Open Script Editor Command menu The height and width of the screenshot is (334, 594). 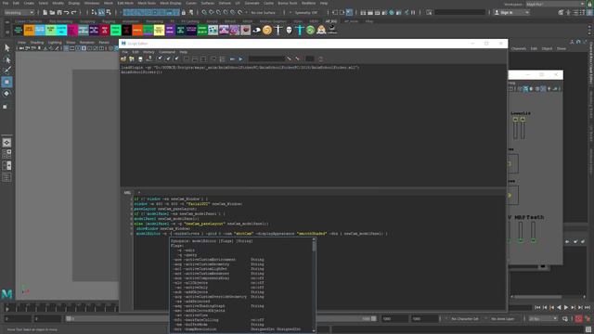click(167, 52)
